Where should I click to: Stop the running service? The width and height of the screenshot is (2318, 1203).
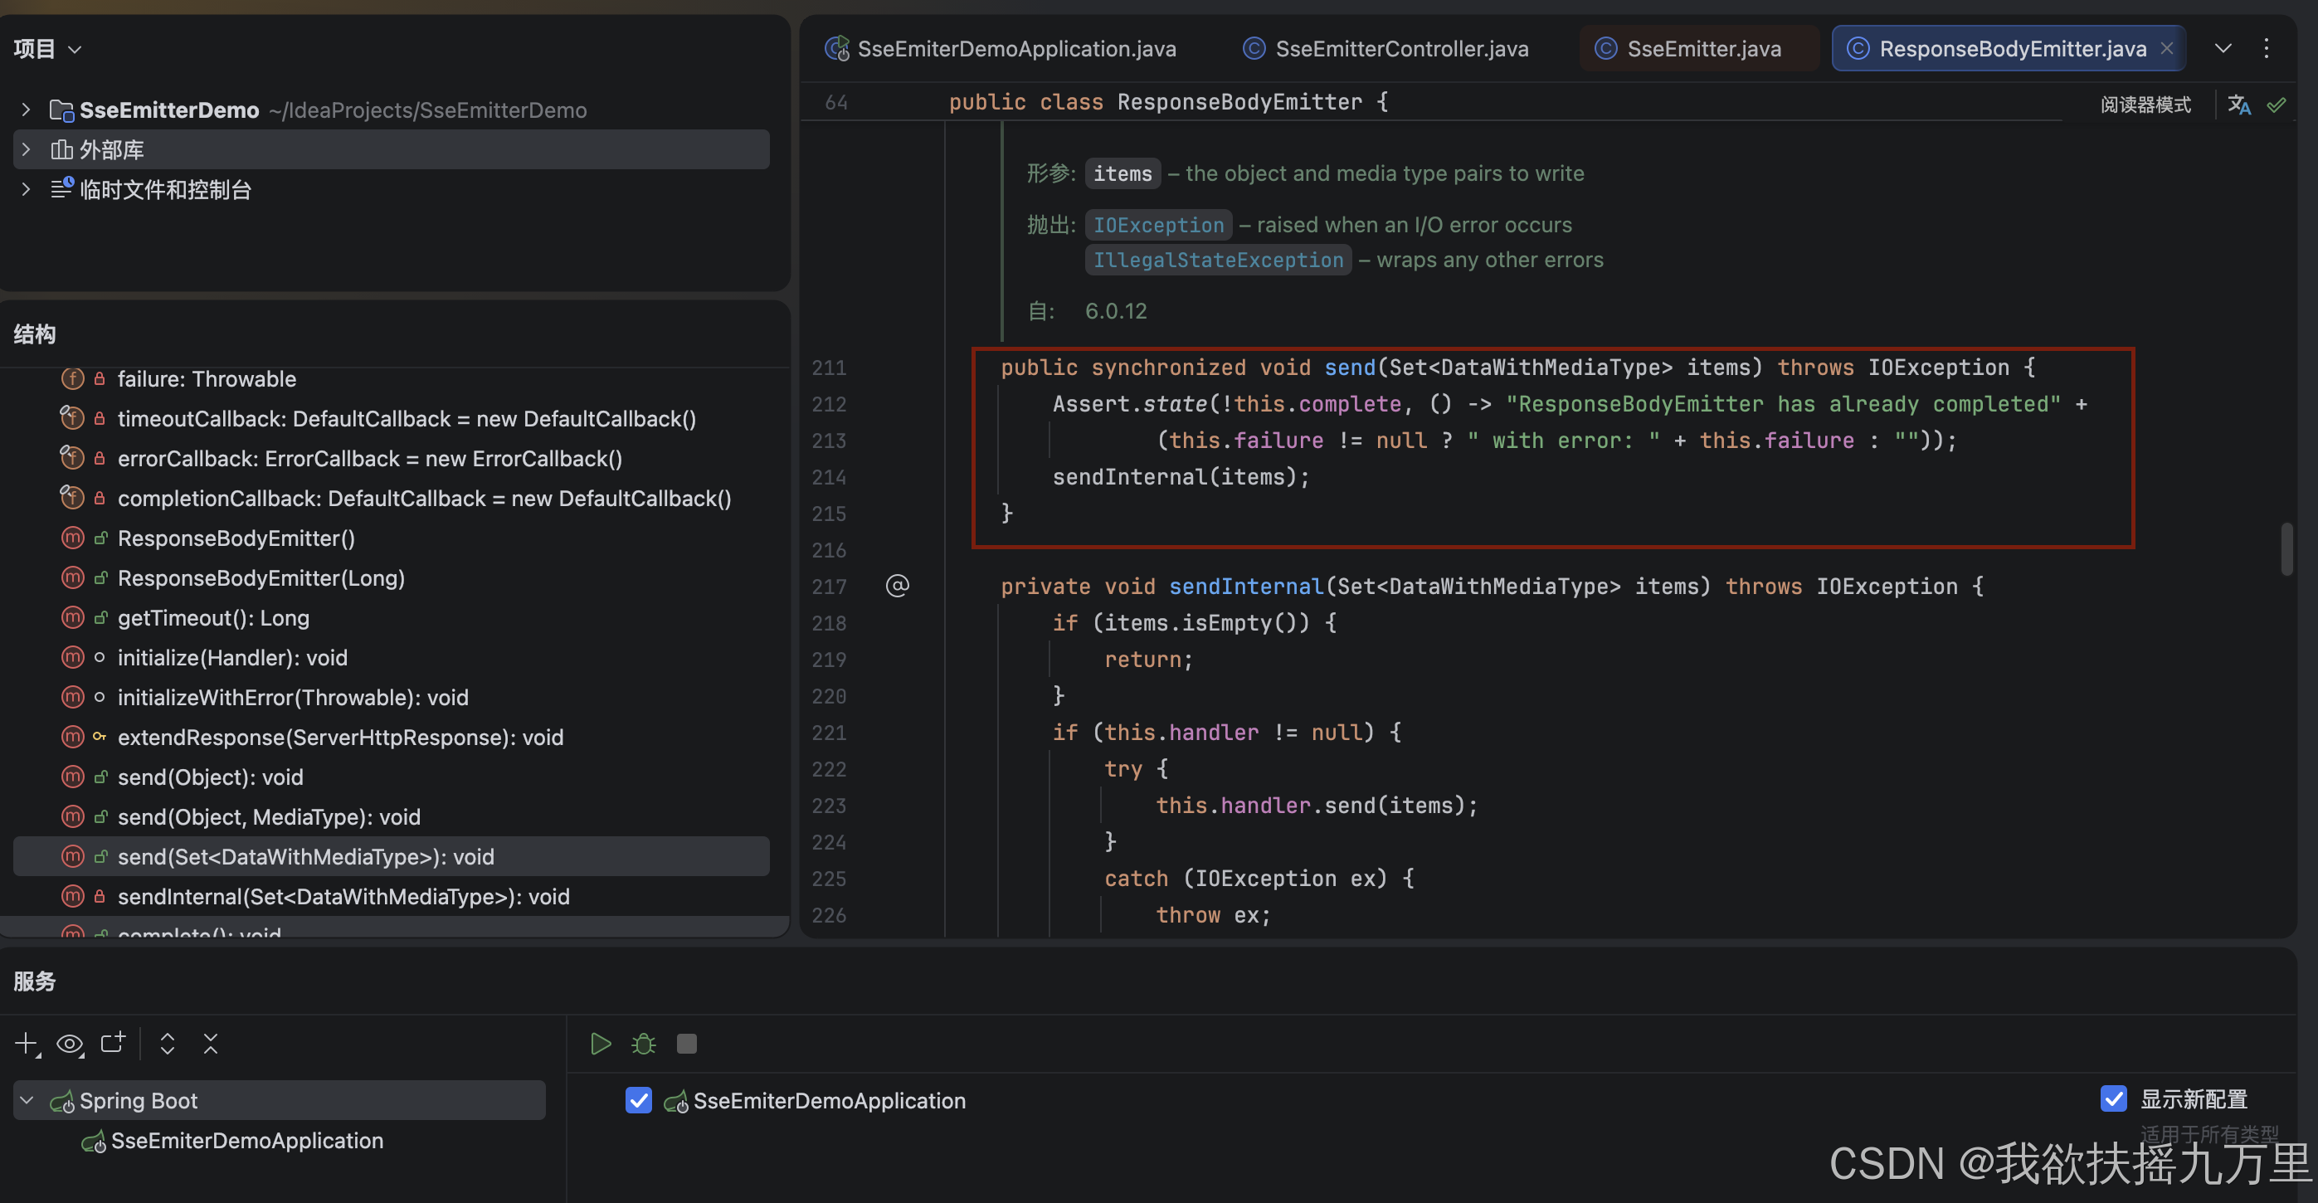pyautogui.click(x=687, y=1043)
